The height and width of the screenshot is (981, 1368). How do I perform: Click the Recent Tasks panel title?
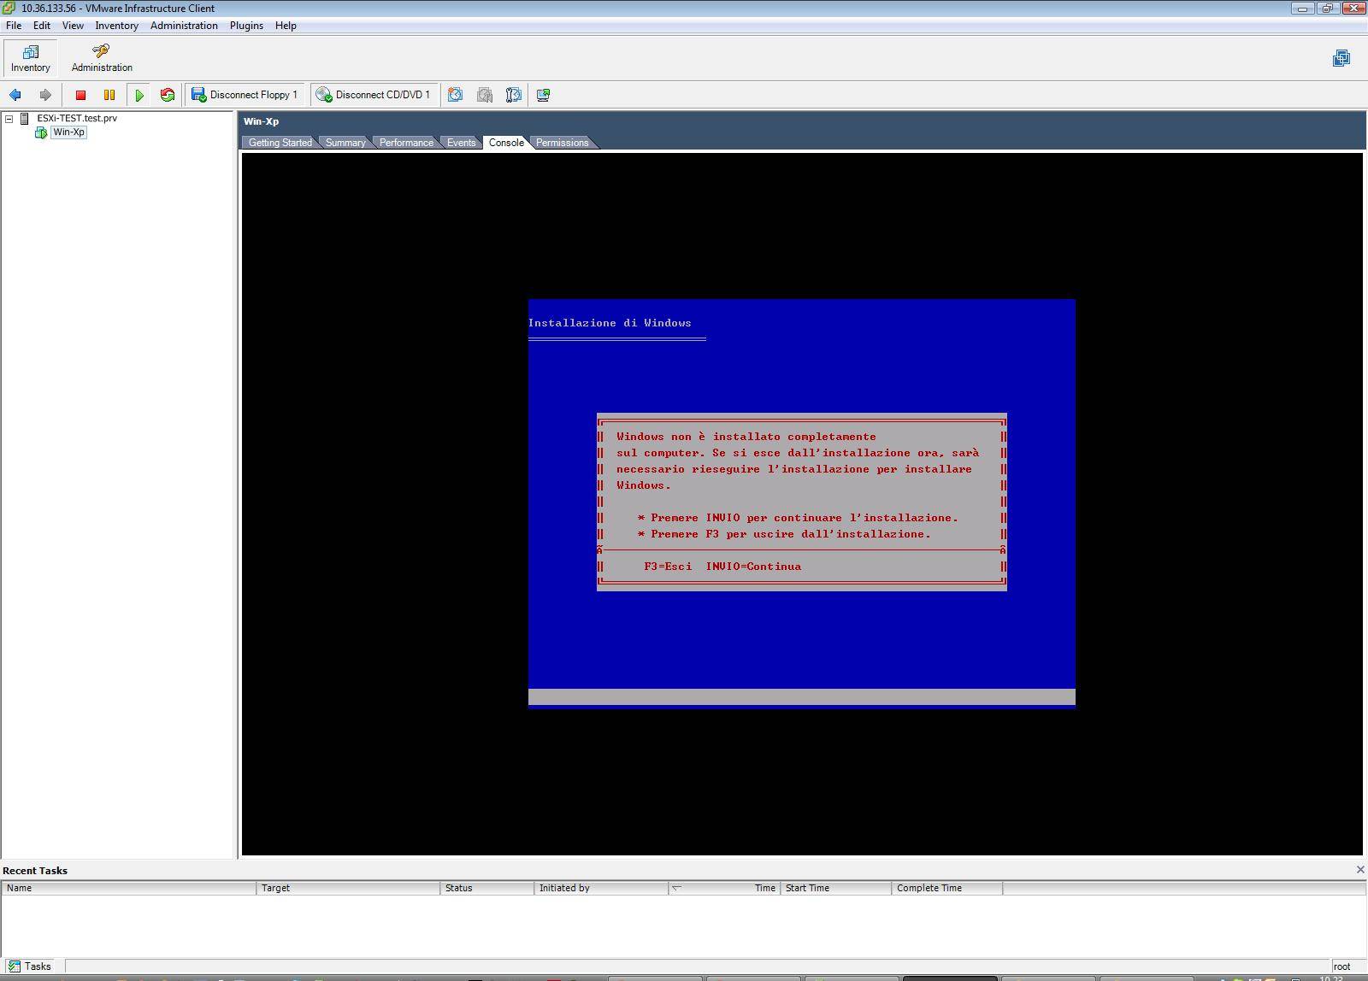35,871
